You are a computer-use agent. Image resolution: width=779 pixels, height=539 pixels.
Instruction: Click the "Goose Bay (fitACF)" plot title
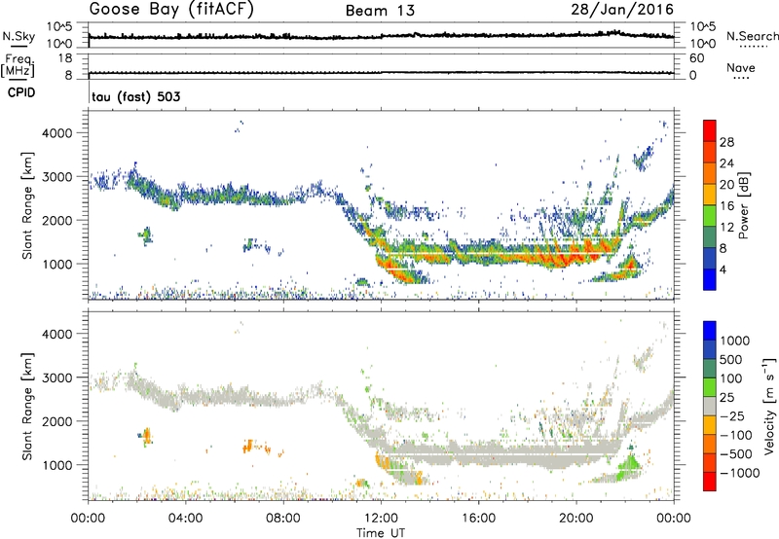coord(171,10)
